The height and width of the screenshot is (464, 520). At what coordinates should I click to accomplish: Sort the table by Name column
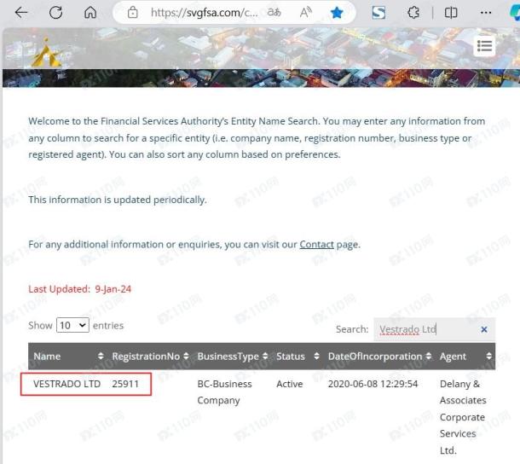[x=68, y=357]
